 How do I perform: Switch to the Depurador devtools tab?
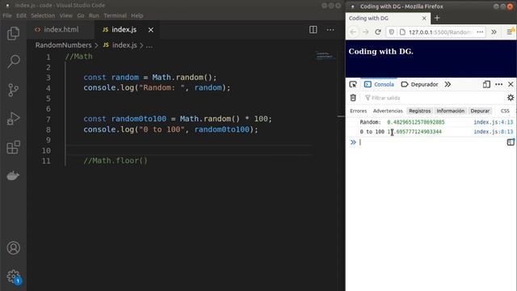(419, 84)
